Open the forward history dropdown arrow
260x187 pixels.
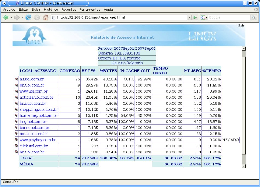(x=22, y=17)
